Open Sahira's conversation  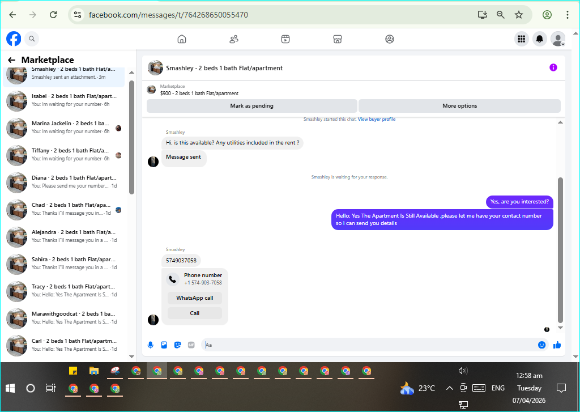click(x=63, y=264)
